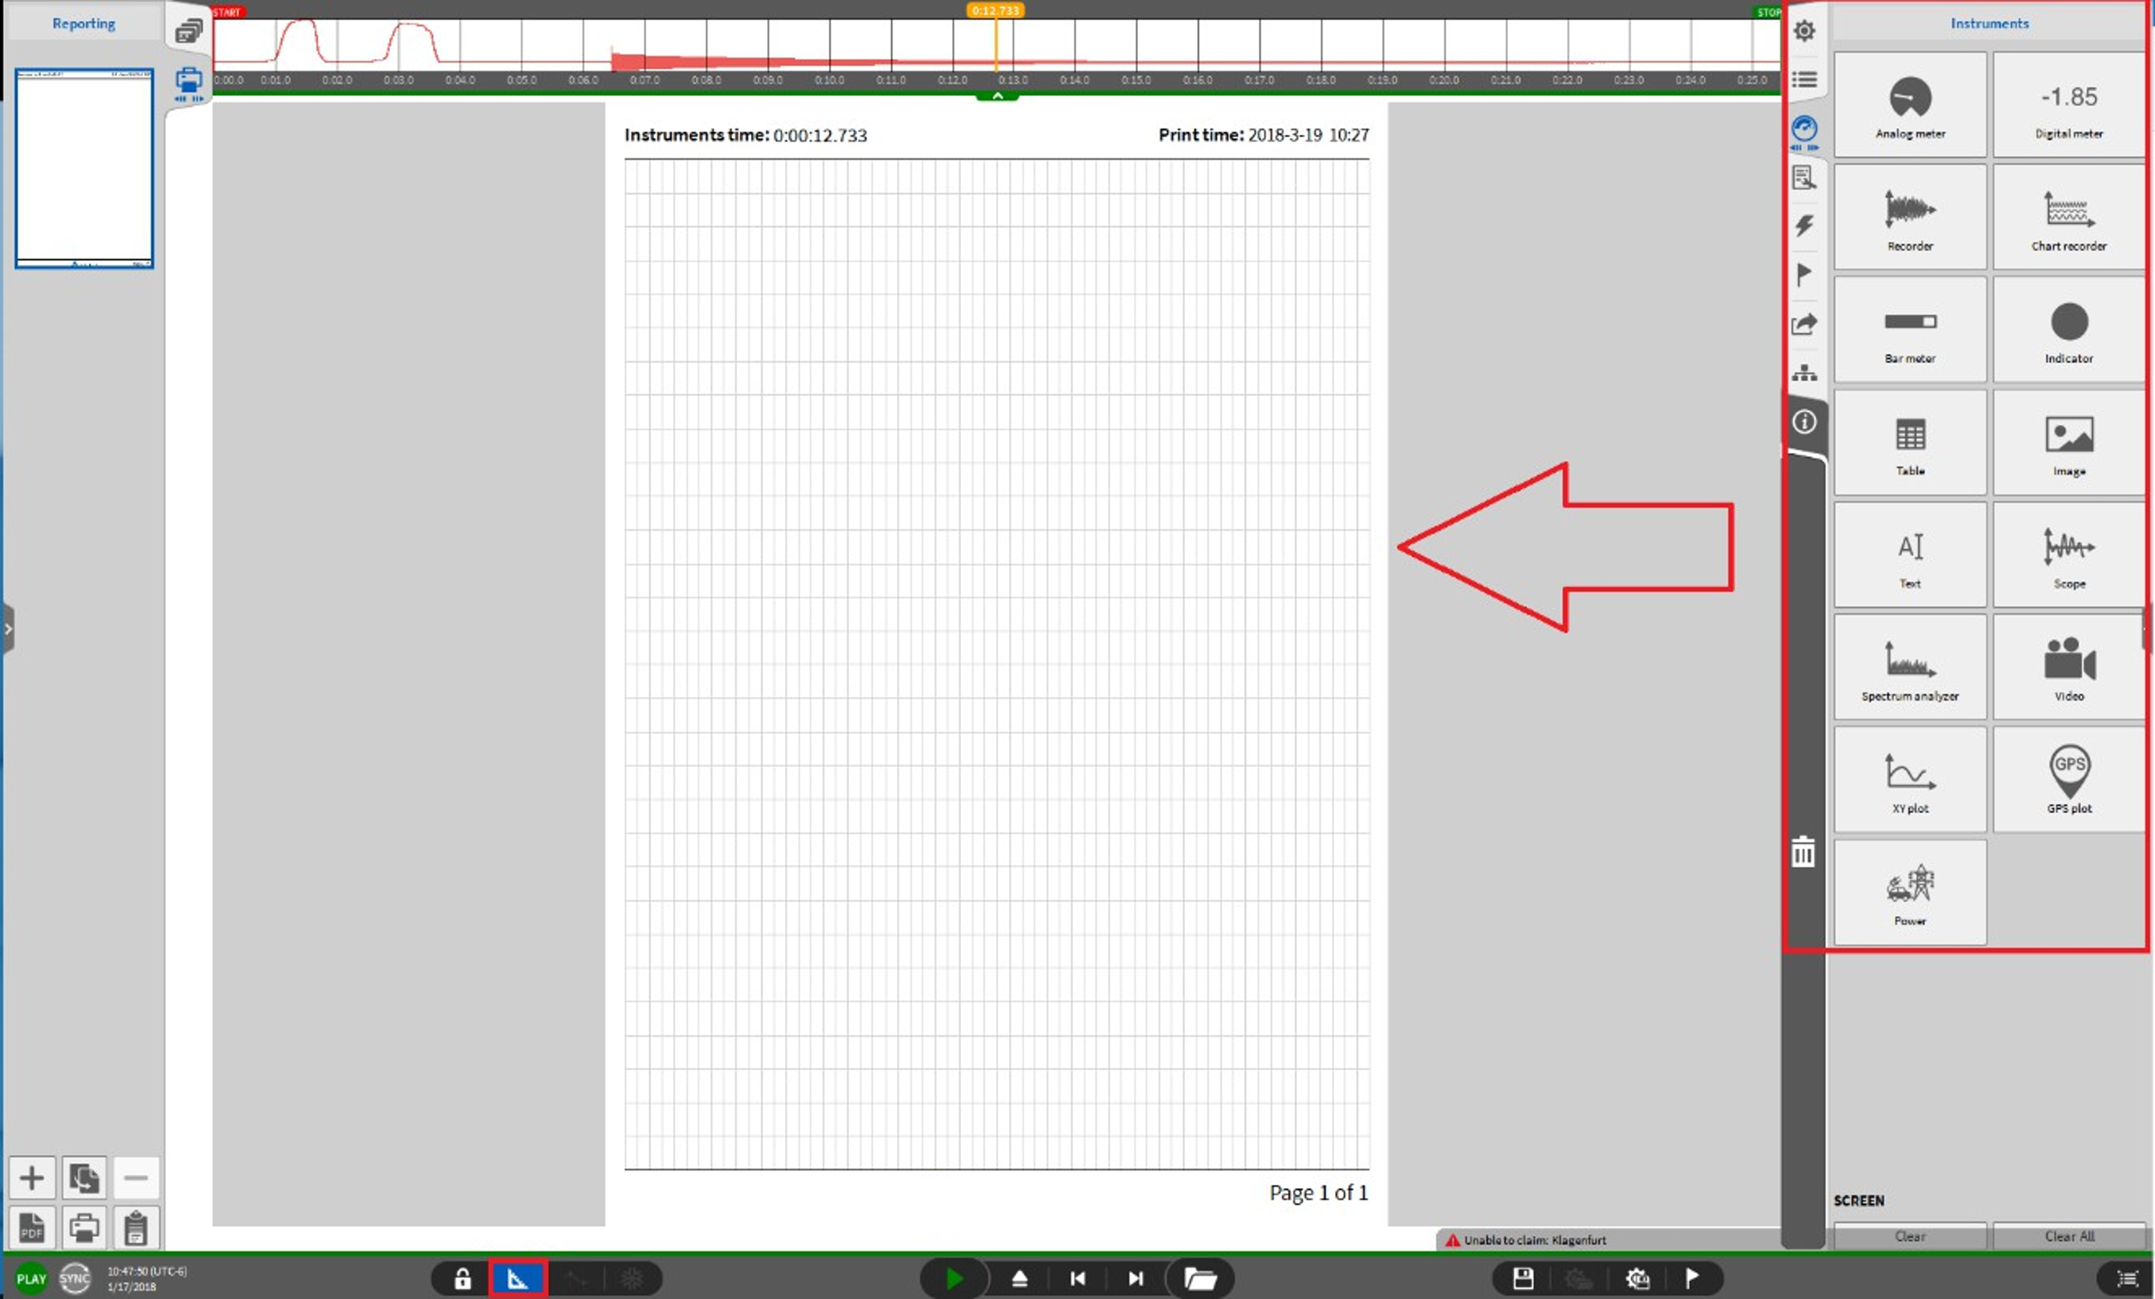2155x1299 pixels.
Task: Toggle the design mode ruler icon
Action: tap(518, 1279)
